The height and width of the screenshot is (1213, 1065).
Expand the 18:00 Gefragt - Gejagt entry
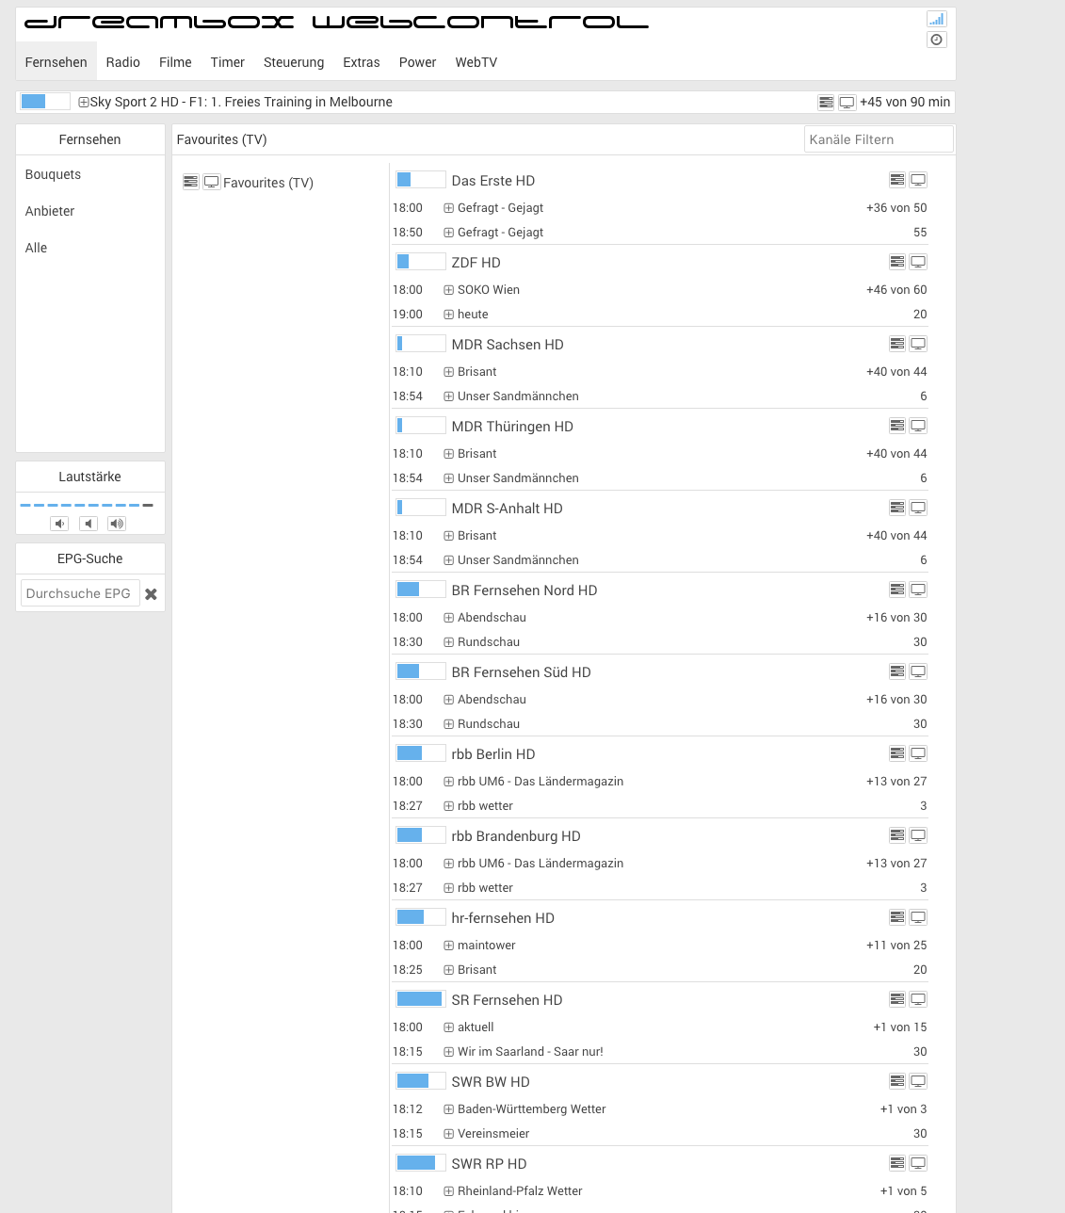pos(449,208)
